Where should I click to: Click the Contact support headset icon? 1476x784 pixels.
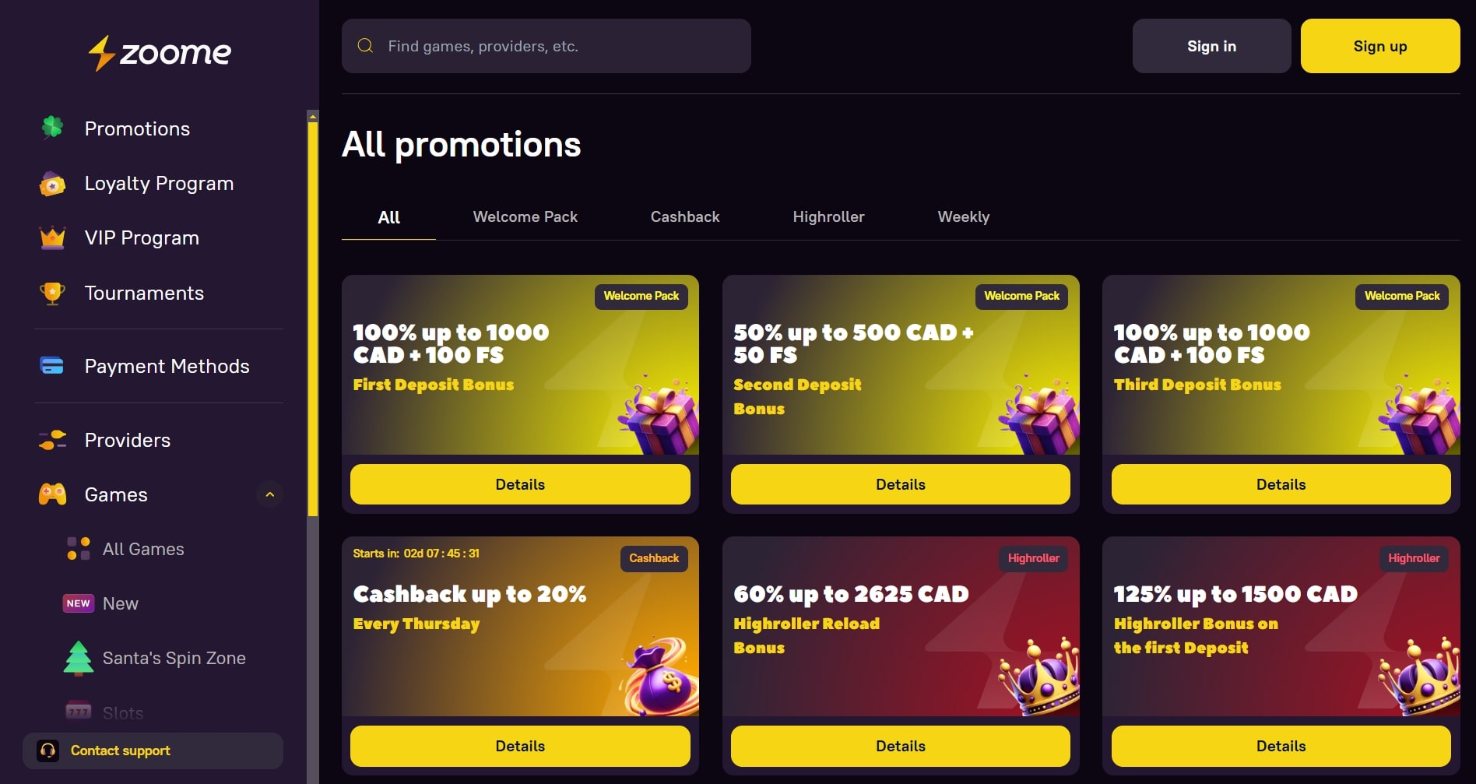pyautogui.click(x=48, y=751)
